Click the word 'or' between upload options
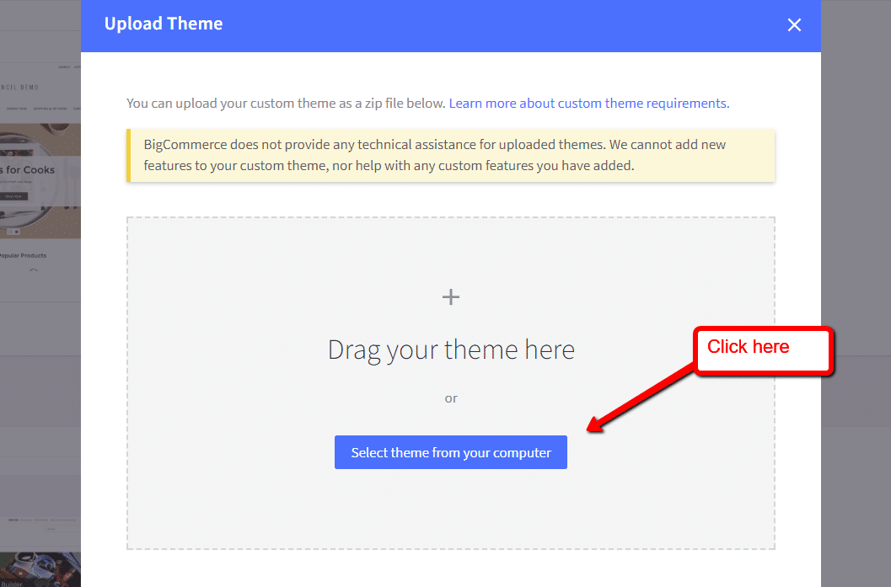 point(450,398)
